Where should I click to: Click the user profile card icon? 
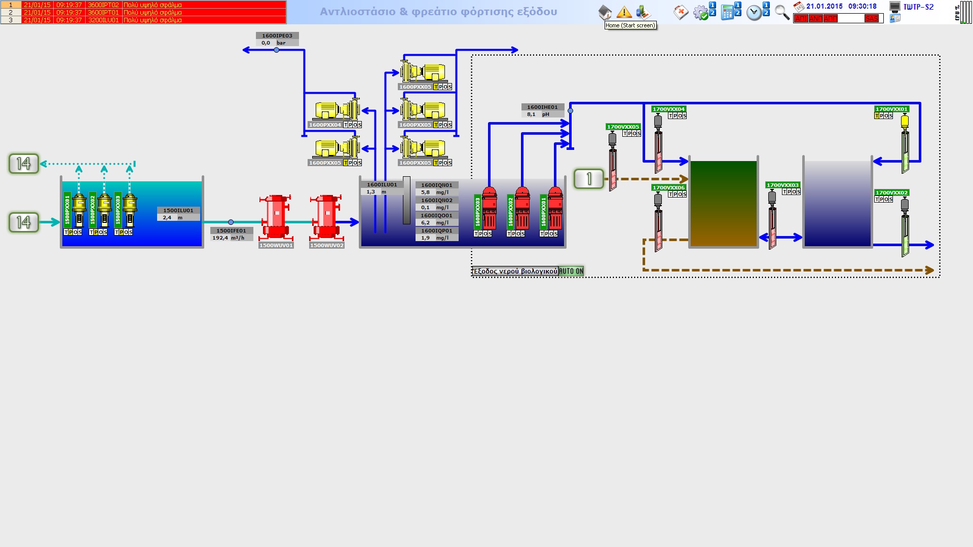click(895, 19)
